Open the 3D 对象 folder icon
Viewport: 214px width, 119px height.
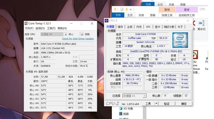click(x=120, y=108)
